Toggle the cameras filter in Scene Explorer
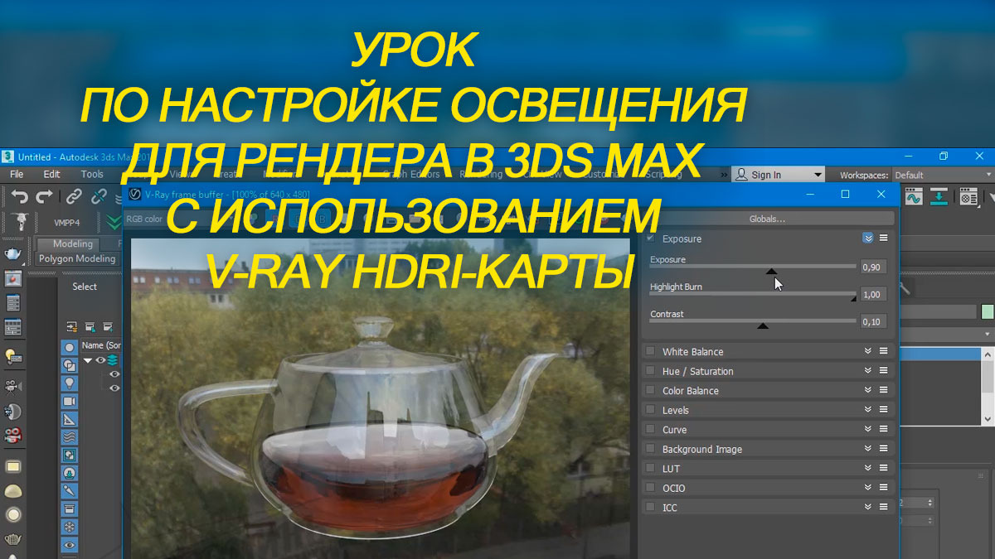The height and width of the screenshot is (559, 995). point(70,401)
